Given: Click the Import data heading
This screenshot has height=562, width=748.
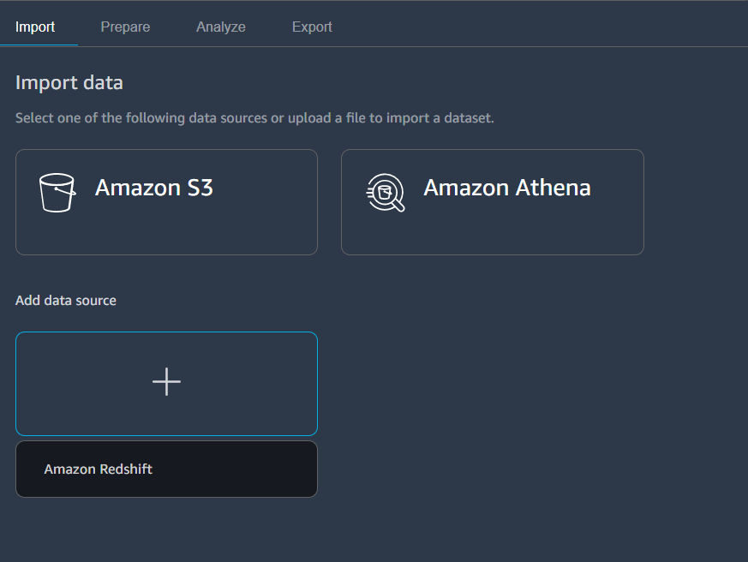Looking at the screenshot, I should click(69, 82).
